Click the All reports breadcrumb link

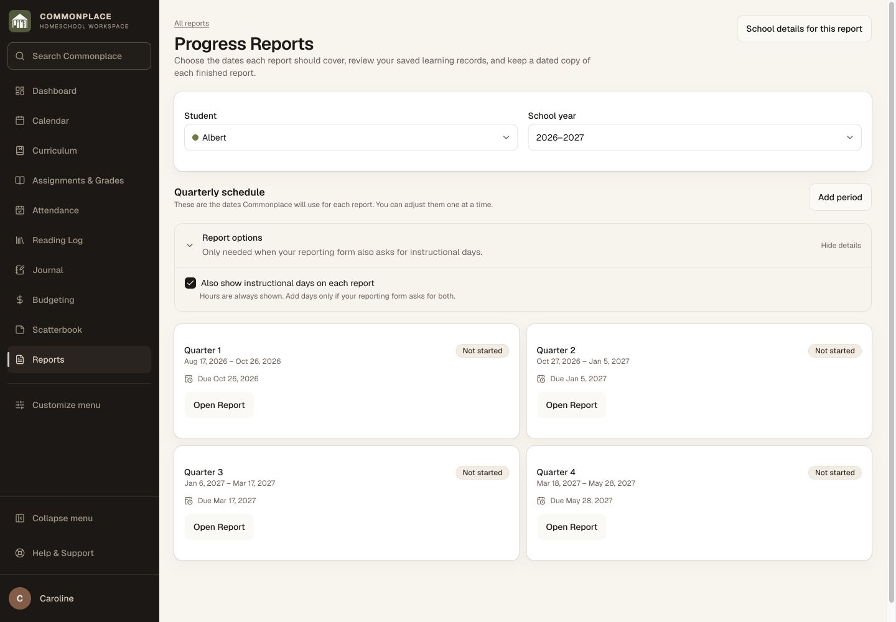[192, 24]
